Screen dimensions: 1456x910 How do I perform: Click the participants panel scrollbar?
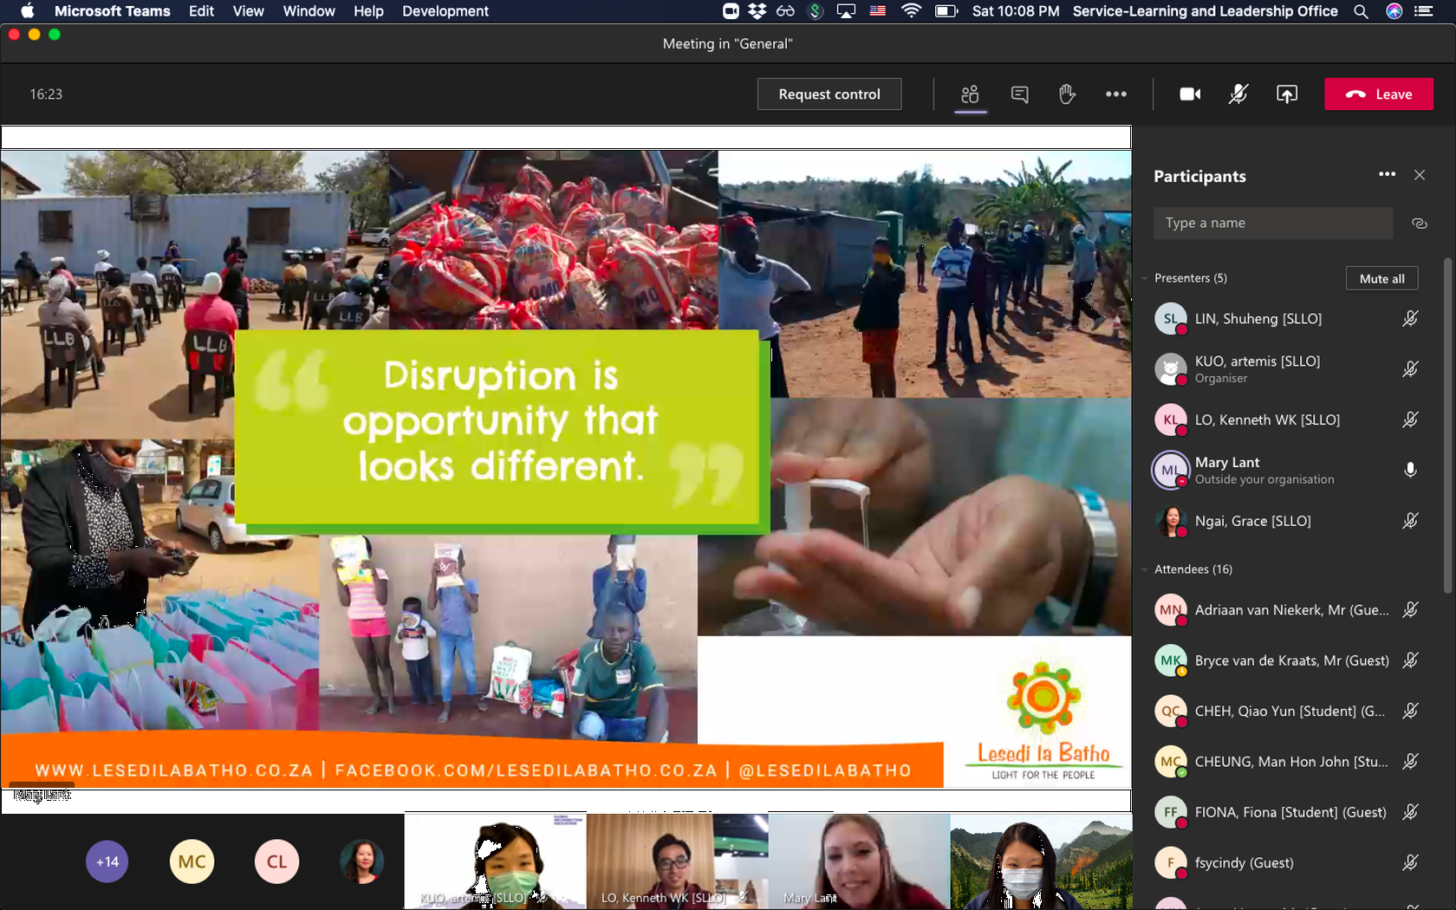tap(1446, 425)
